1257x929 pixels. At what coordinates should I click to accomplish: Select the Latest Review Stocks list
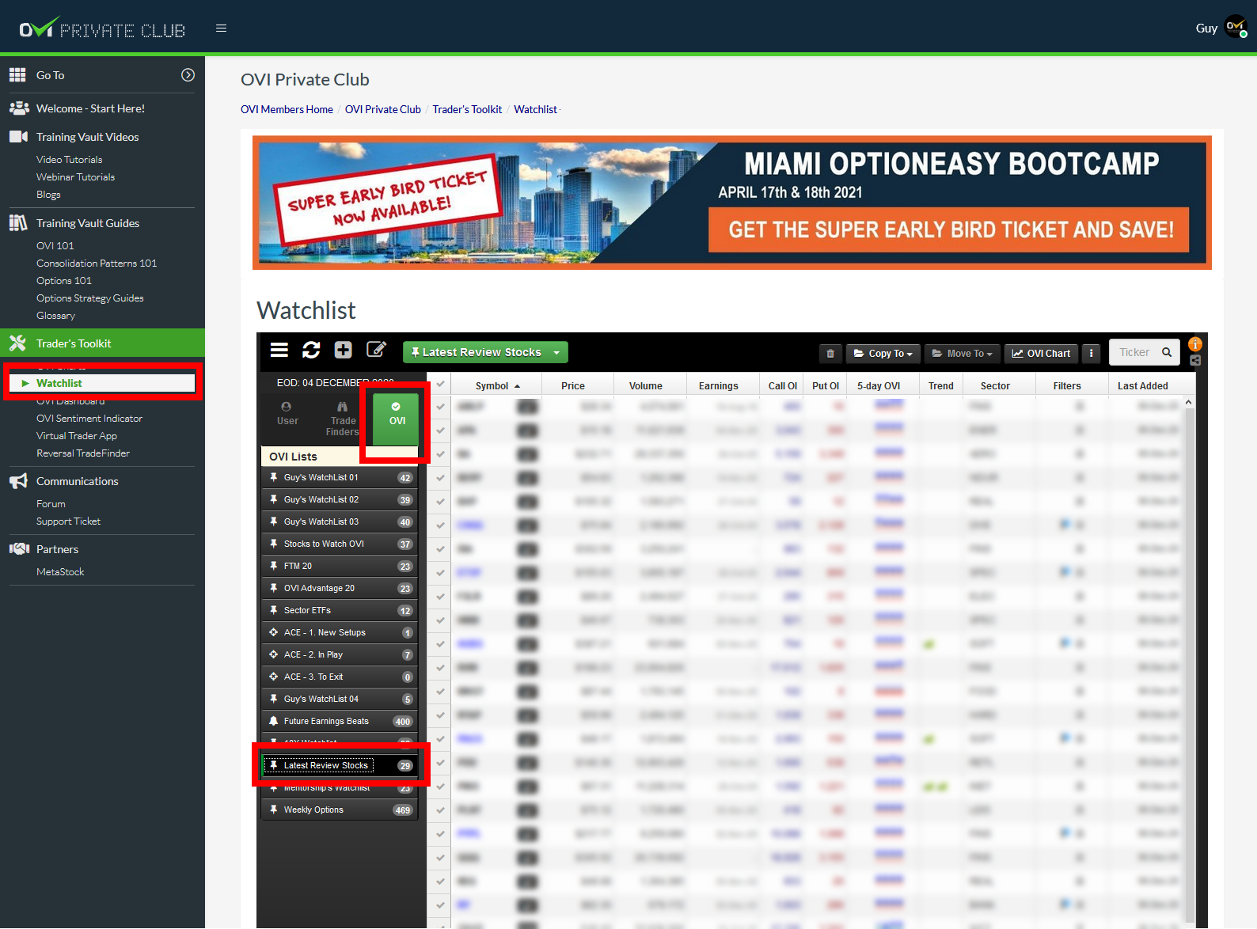pos(340,765)
